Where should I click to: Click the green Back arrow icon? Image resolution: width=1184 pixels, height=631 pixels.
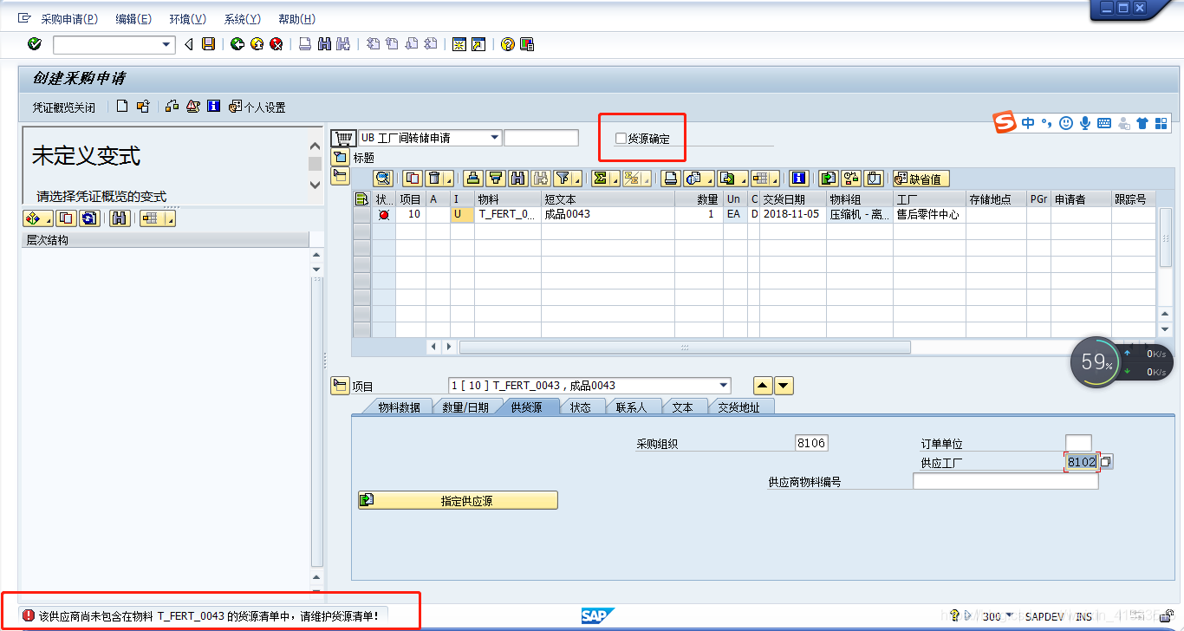pos(237,44)
